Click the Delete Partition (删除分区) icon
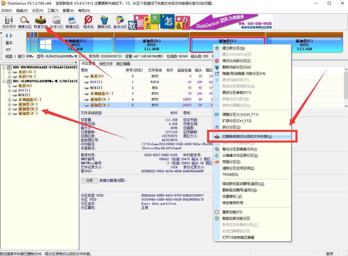The width and height of the screenshot is (348, 256). pos(104,23)
